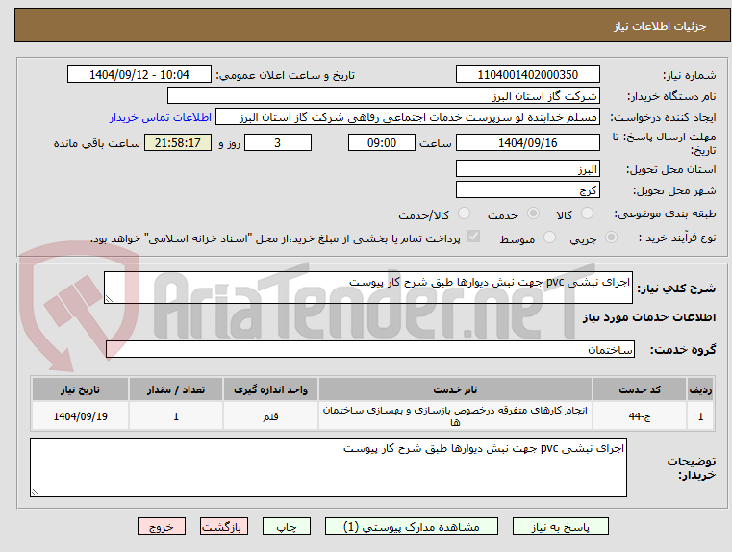Image resolution: width=732 pixels, height=552 pixels.
Task: Click the need date cell 1404/09/19
Action: coord(80,416)
